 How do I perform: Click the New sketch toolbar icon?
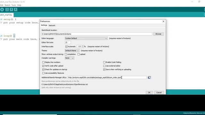7,10
